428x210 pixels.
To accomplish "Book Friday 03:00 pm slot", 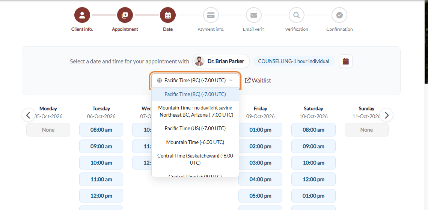I will point(261,163).
